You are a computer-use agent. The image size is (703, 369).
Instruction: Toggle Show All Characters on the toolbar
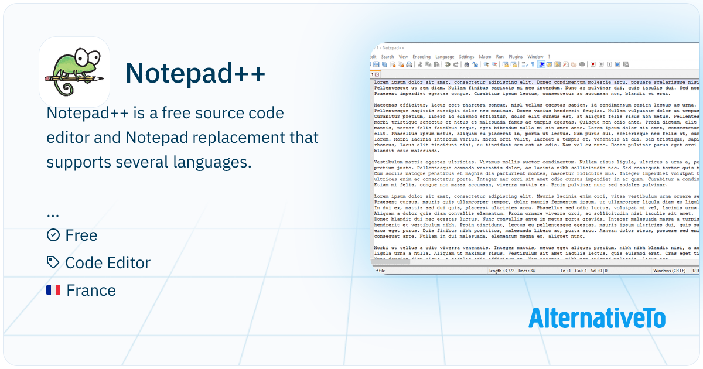coord(533,64)
